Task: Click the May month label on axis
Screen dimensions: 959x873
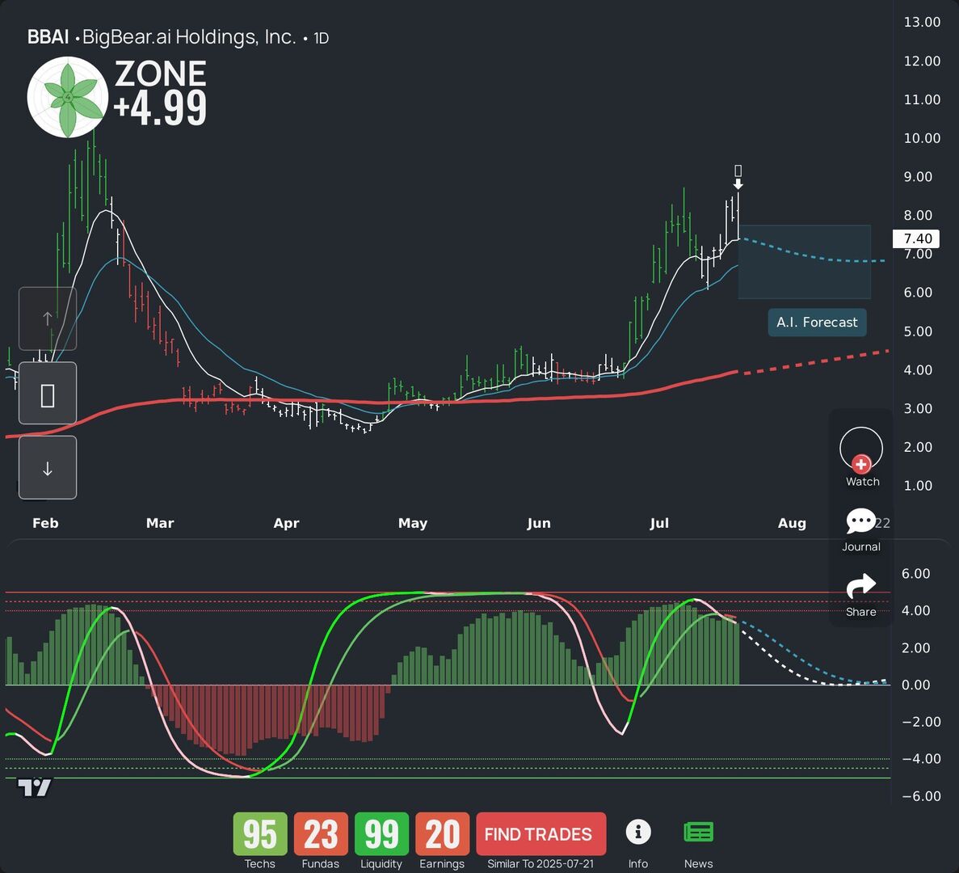Action: tap(413, 524)
